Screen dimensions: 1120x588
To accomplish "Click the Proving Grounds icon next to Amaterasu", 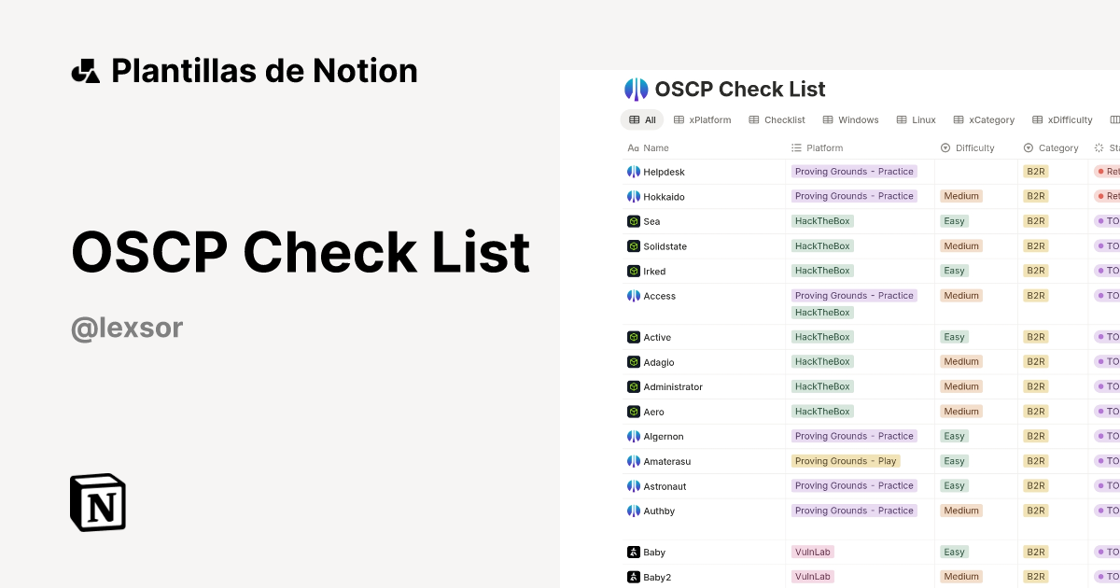I will tap(633, 461).
